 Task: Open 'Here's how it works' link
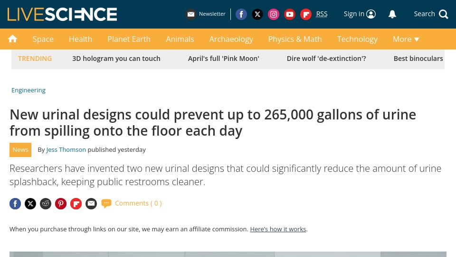pyautogui.click(x=278, y=229)
